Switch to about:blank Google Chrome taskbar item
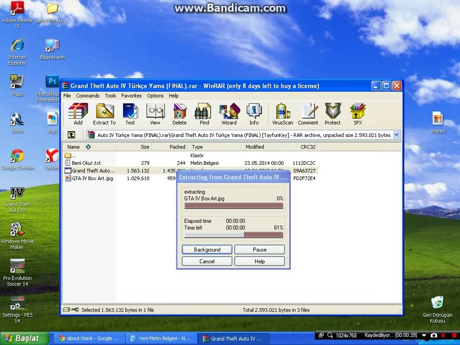Image resolution: width=460 pixels, height=345 pixels. pos(89,338)
